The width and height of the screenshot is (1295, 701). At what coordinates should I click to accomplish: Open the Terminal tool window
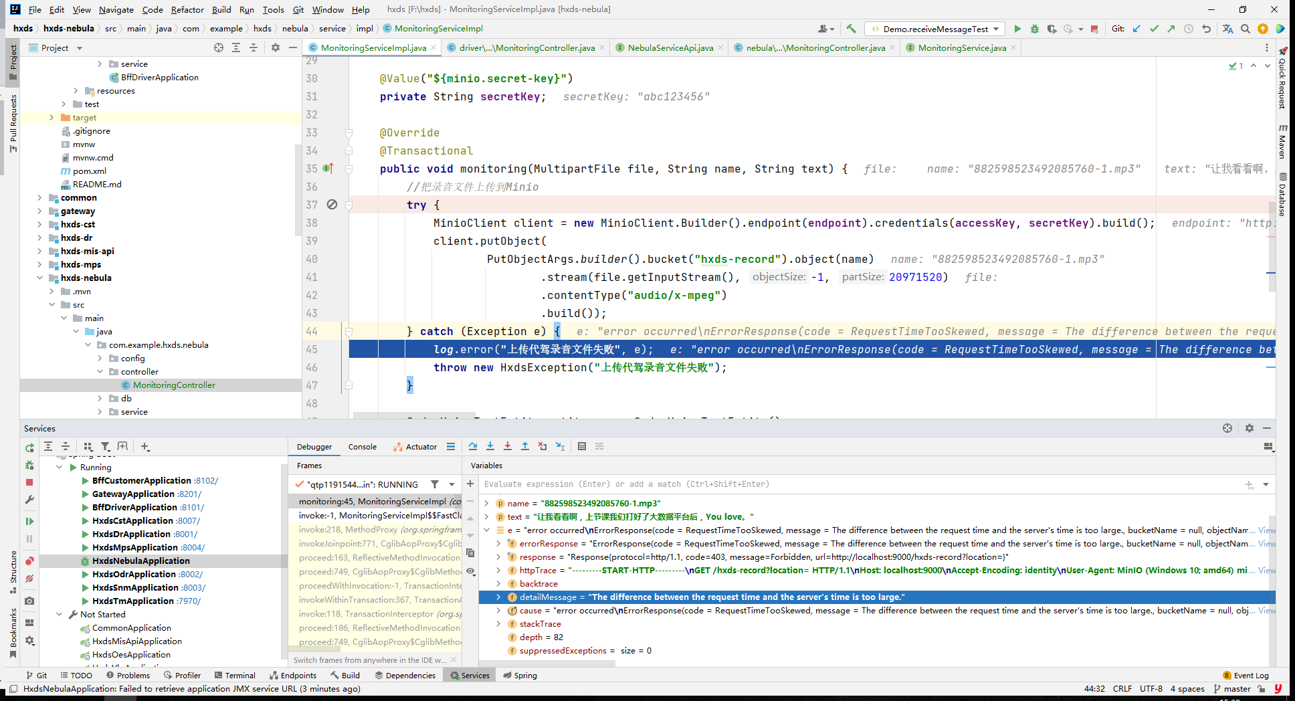234,675
